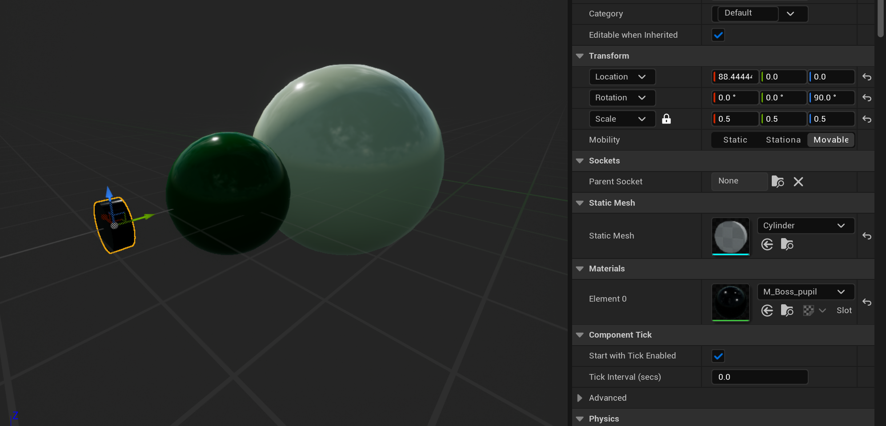Click the Mobility property label

604,140
